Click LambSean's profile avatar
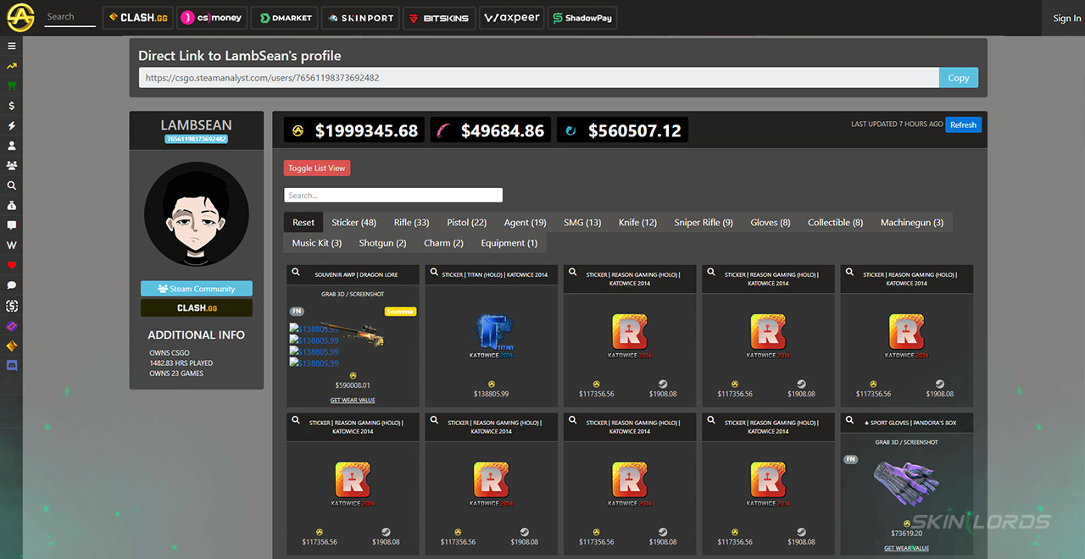The height and width of the screenshot is (559, 1085). click(x=197, y=215)
